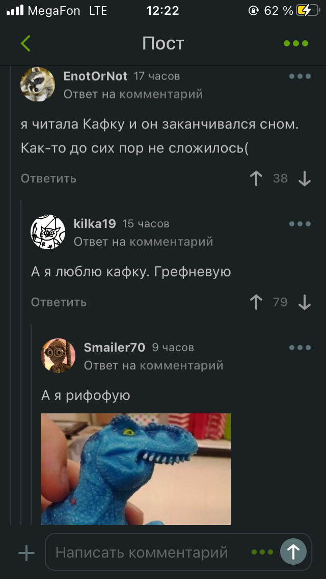Upvote kilka19's comment
This screenshot has width=326, height=579.
click(x=256, y=302)
